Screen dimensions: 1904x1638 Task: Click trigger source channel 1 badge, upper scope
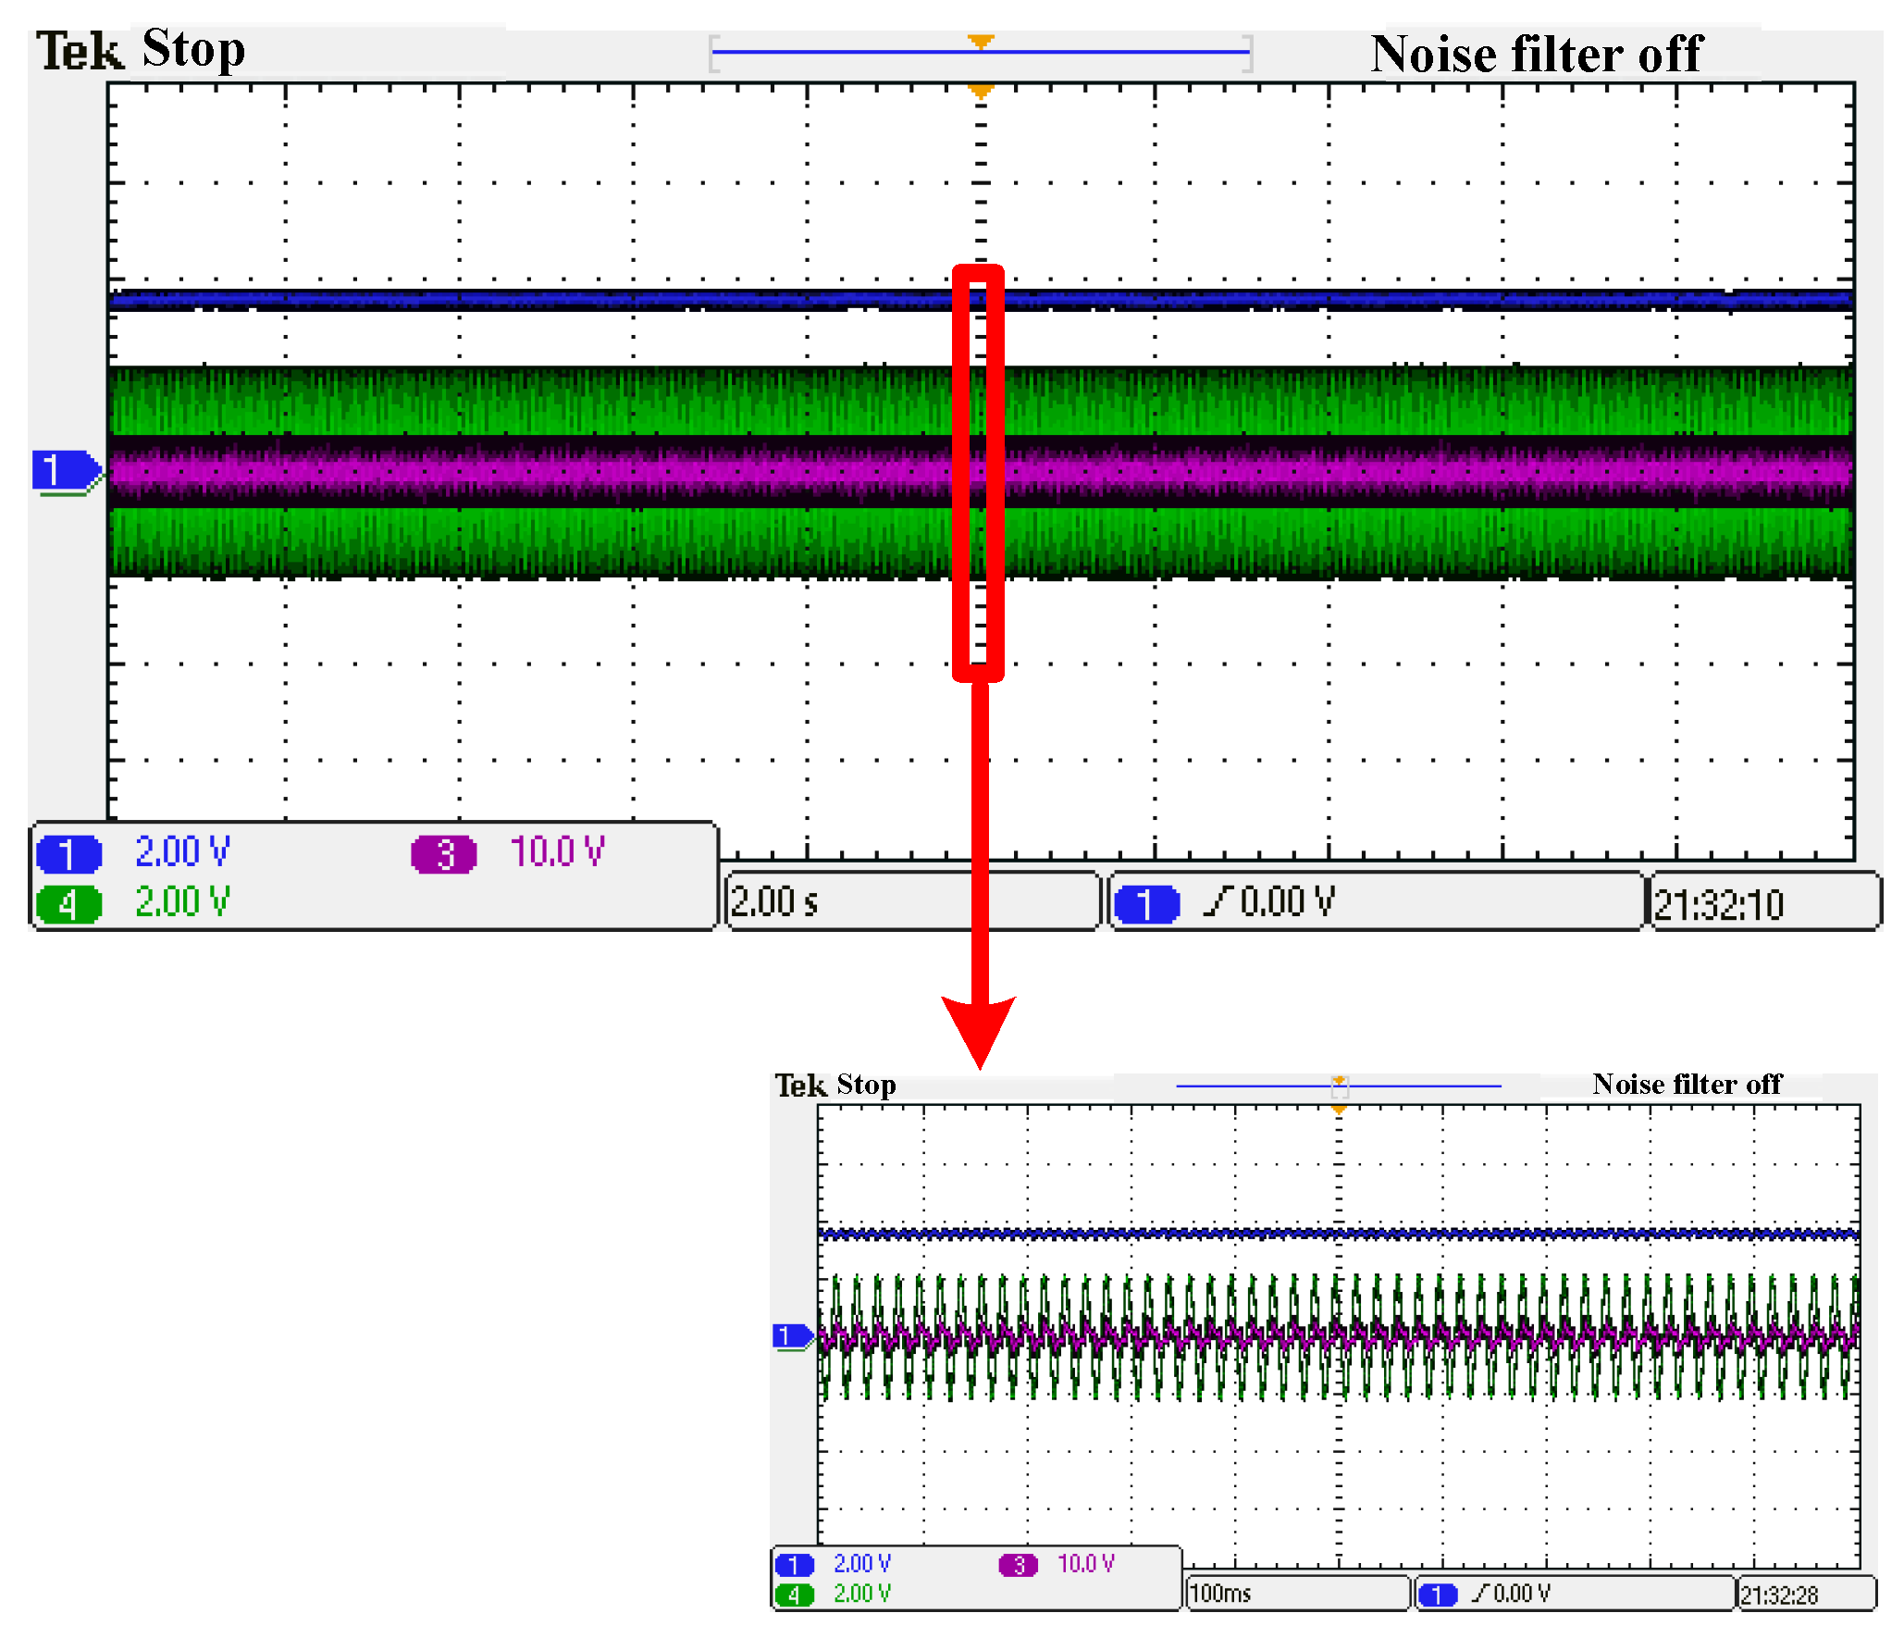1146,903
